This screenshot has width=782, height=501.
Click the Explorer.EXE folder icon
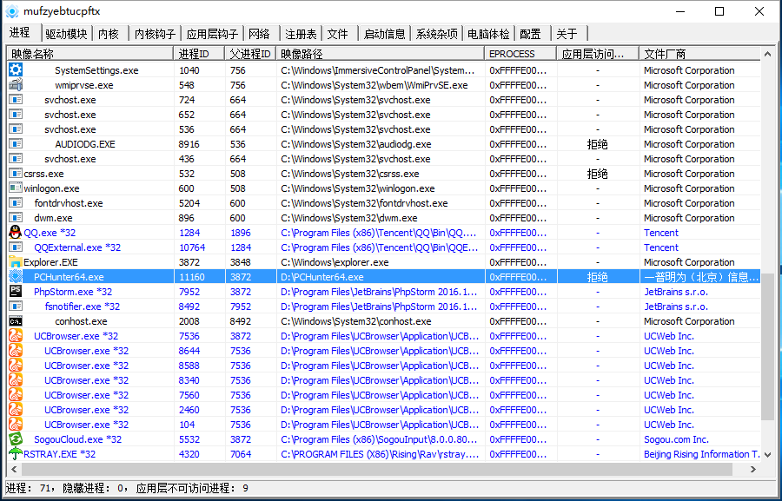tap(16, 262)
